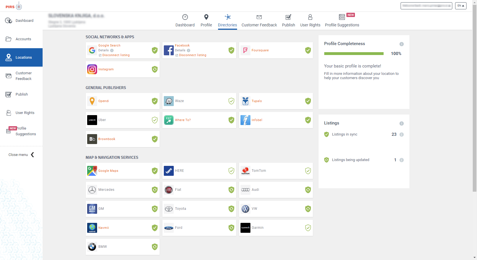Click the PIRS logo
The image size is (477, 260).
tap(14, 6)
